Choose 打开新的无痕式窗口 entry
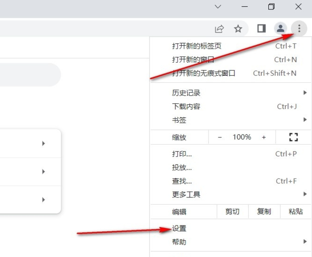312x257 pixels. (x=231, y=73)
